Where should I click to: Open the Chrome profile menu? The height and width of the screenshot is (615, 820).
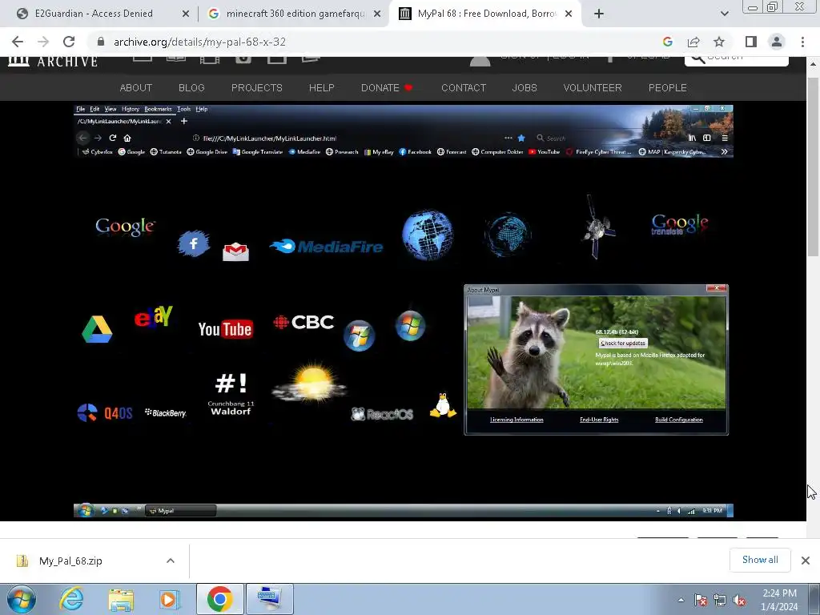click(x=777, y=42)
